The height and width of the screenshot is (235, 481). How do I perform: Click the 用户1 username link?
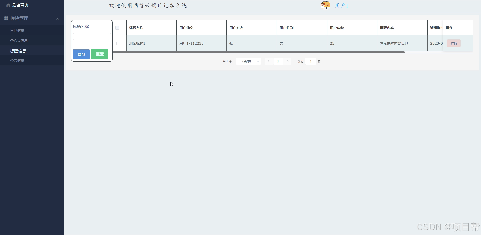tap(342, 5)
